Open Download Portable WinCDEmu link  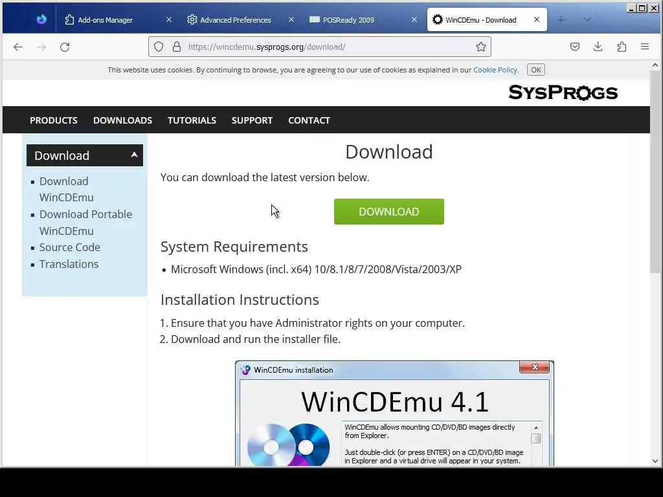coord(86,223)
